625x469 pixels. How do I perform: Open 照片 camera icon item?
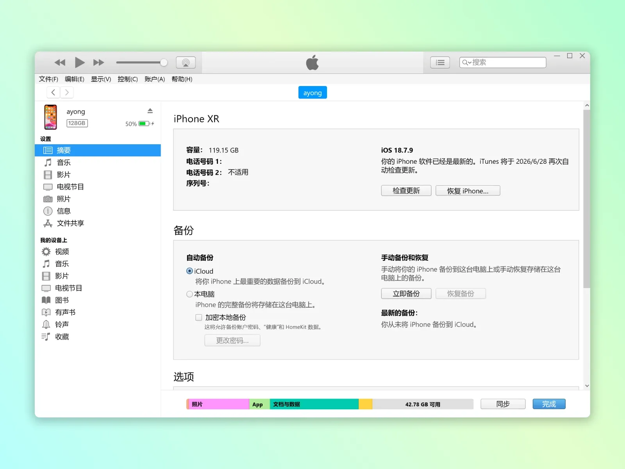pos(98,199)
